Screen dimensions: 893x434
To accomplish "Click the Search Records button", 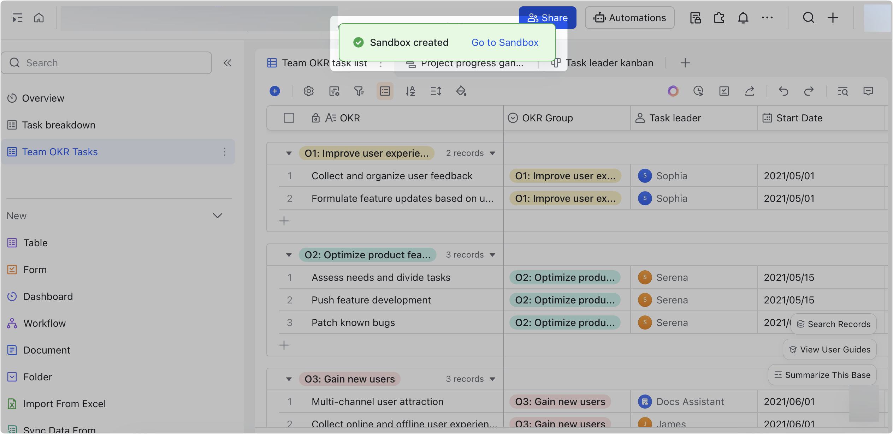I will 834,324.
